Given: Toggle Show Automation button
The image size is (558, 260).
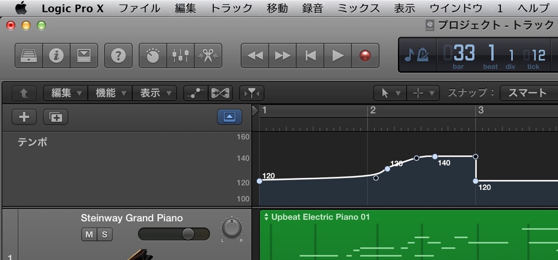Looking at the screenshot, I should [x=196, y=93].
